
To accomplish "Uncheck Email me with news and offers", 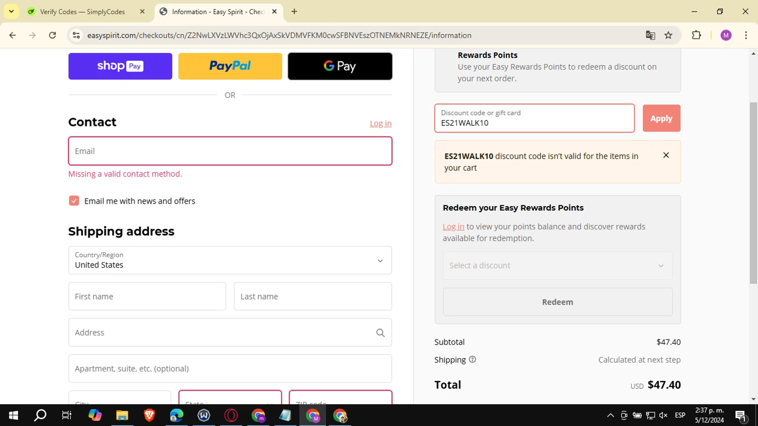I will (x=74, y=201).
